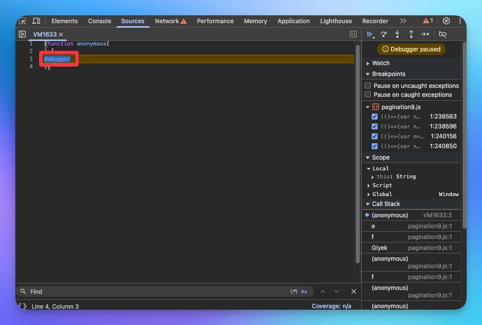Collapse the Local scope
The height and width of the screenshot is (325, 482).
coord(369,168)
